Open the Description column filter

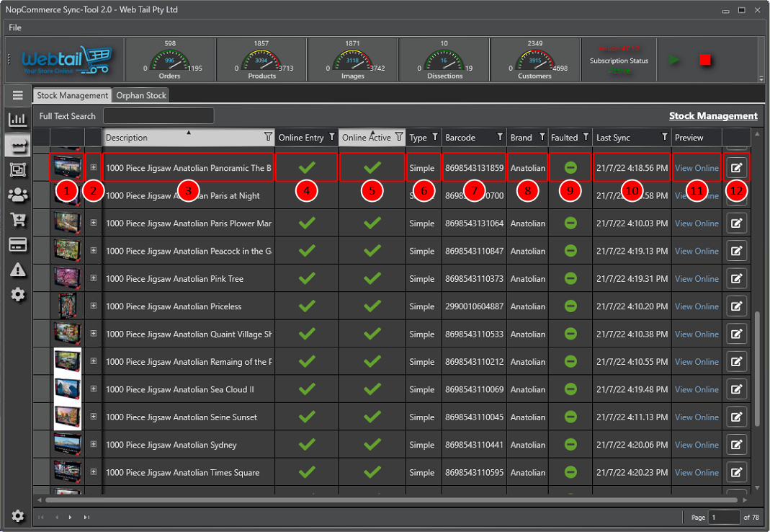tap(268, 137)
